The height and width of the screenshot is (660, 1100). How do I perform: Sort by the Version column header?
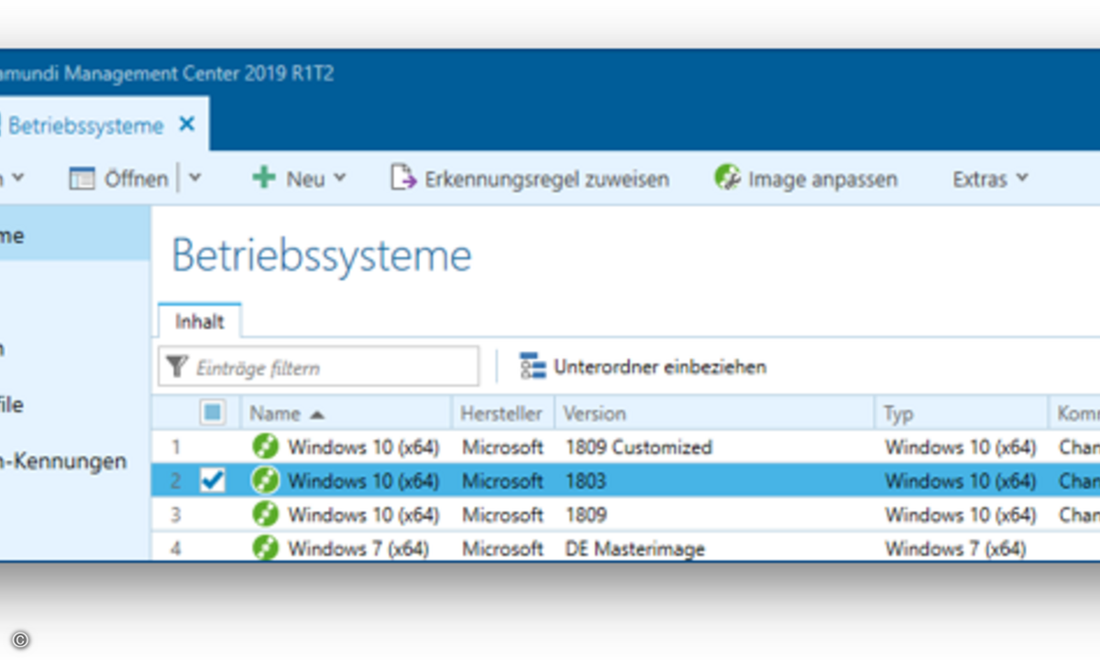tap(594, 413)
